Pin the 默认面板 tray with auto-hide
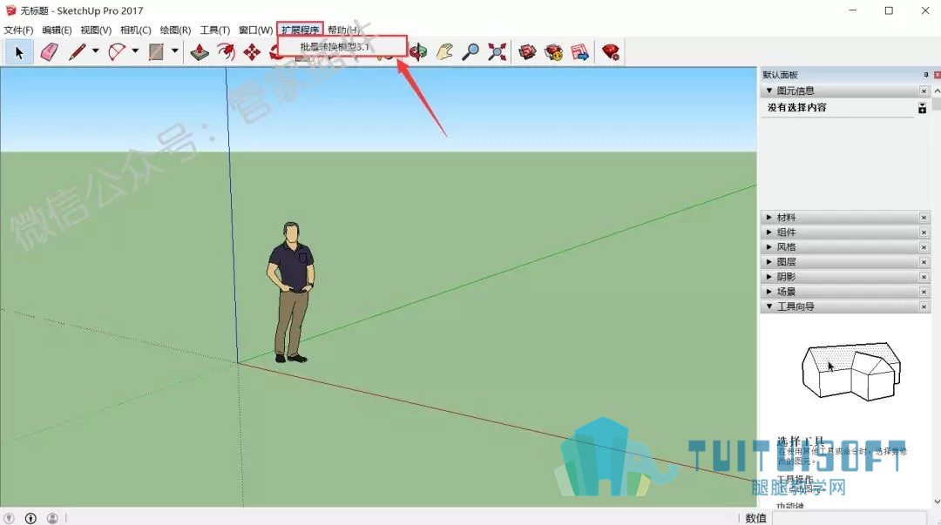Screen dimensions: 941x525 click(x=926, y=75)
